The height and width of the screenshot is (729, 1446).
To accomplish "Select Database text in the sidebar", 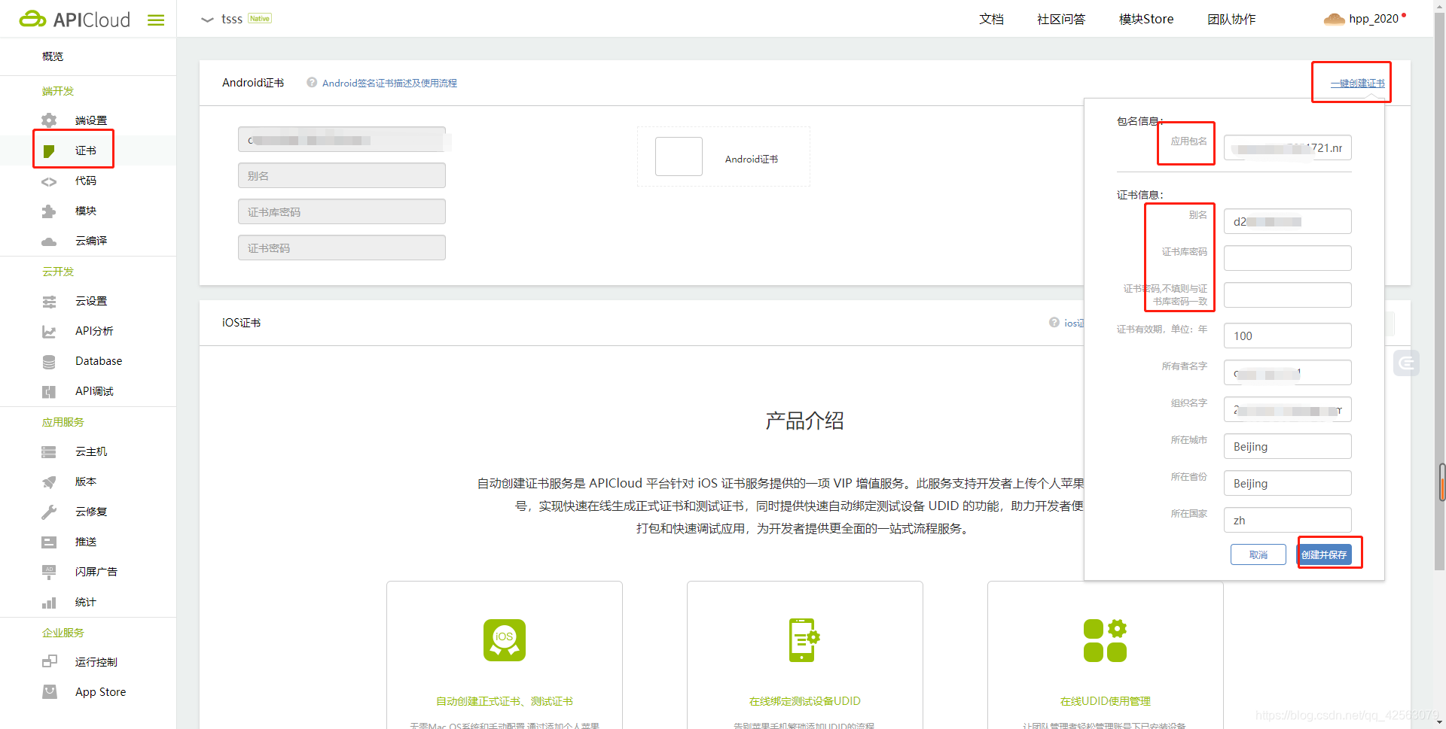I will (99, 361).
